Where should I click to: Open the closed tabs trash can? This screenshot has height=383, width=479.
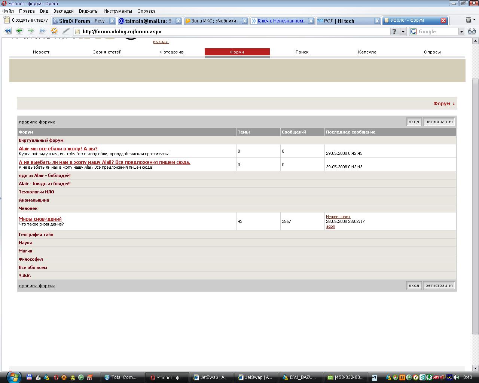[x=469, y=20]
